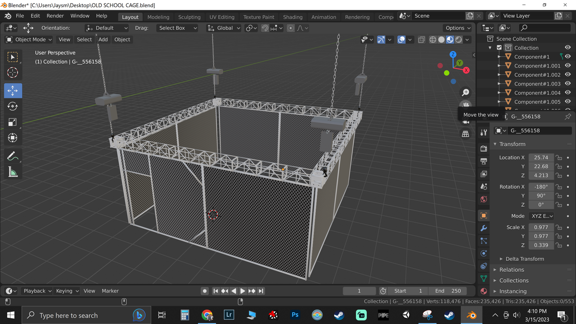Open the Orientation dropdown set to Default
This screenshot has height=324, width=576.
(x=107, y=28)
